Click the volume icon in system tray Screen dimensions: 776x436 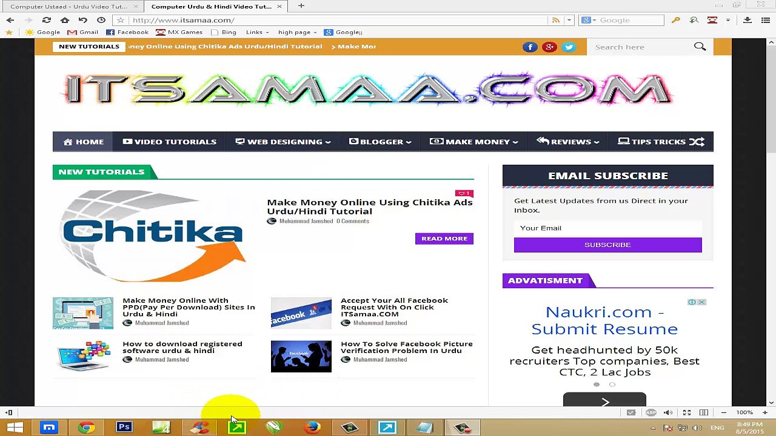pyautogui.click(x=697, y=428)
